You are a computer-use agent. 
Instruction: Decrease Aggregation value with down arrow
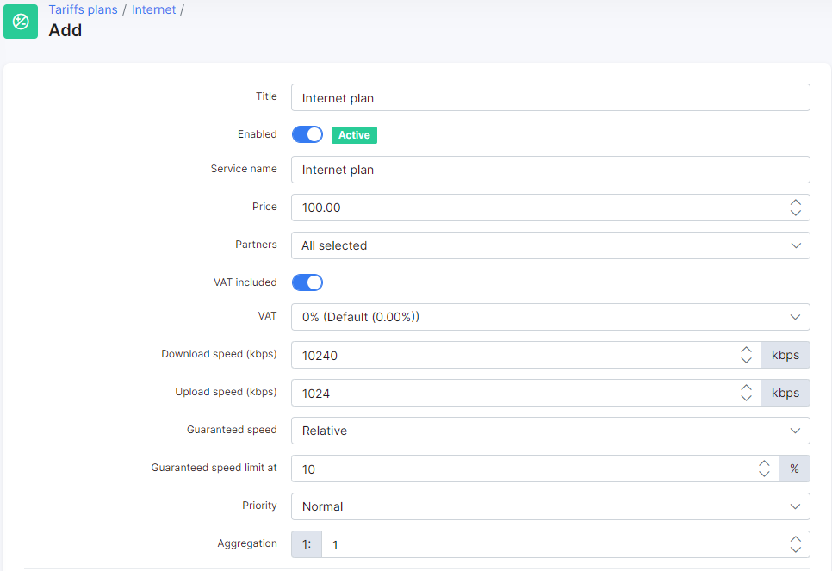pyautogui.click(x=795, y=549)
